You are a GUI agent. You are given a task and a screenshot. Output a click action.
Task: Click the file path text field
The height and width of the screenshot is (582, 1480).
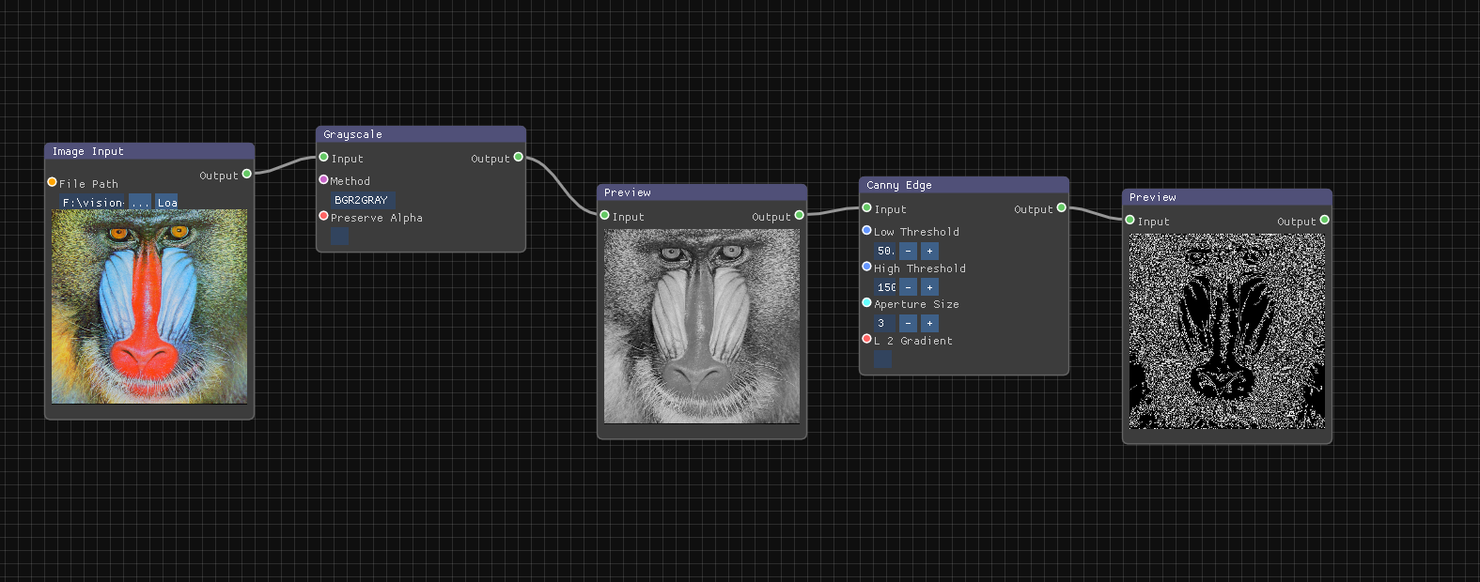pos(92,203)
